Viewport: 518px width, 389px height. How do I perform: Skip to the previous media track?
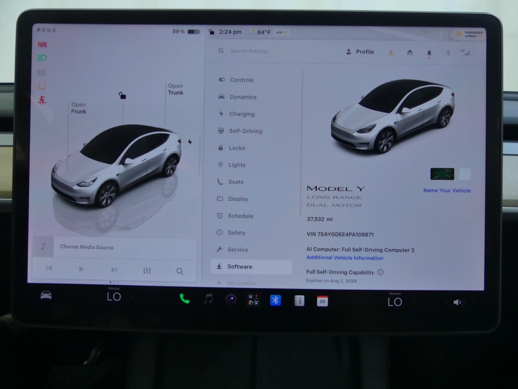(x=49, y=268)
